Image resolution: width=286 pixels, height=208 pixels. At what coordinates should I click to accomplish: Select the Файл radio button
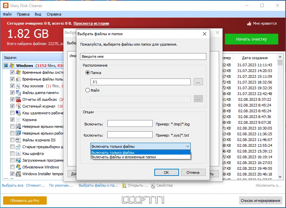87,90
